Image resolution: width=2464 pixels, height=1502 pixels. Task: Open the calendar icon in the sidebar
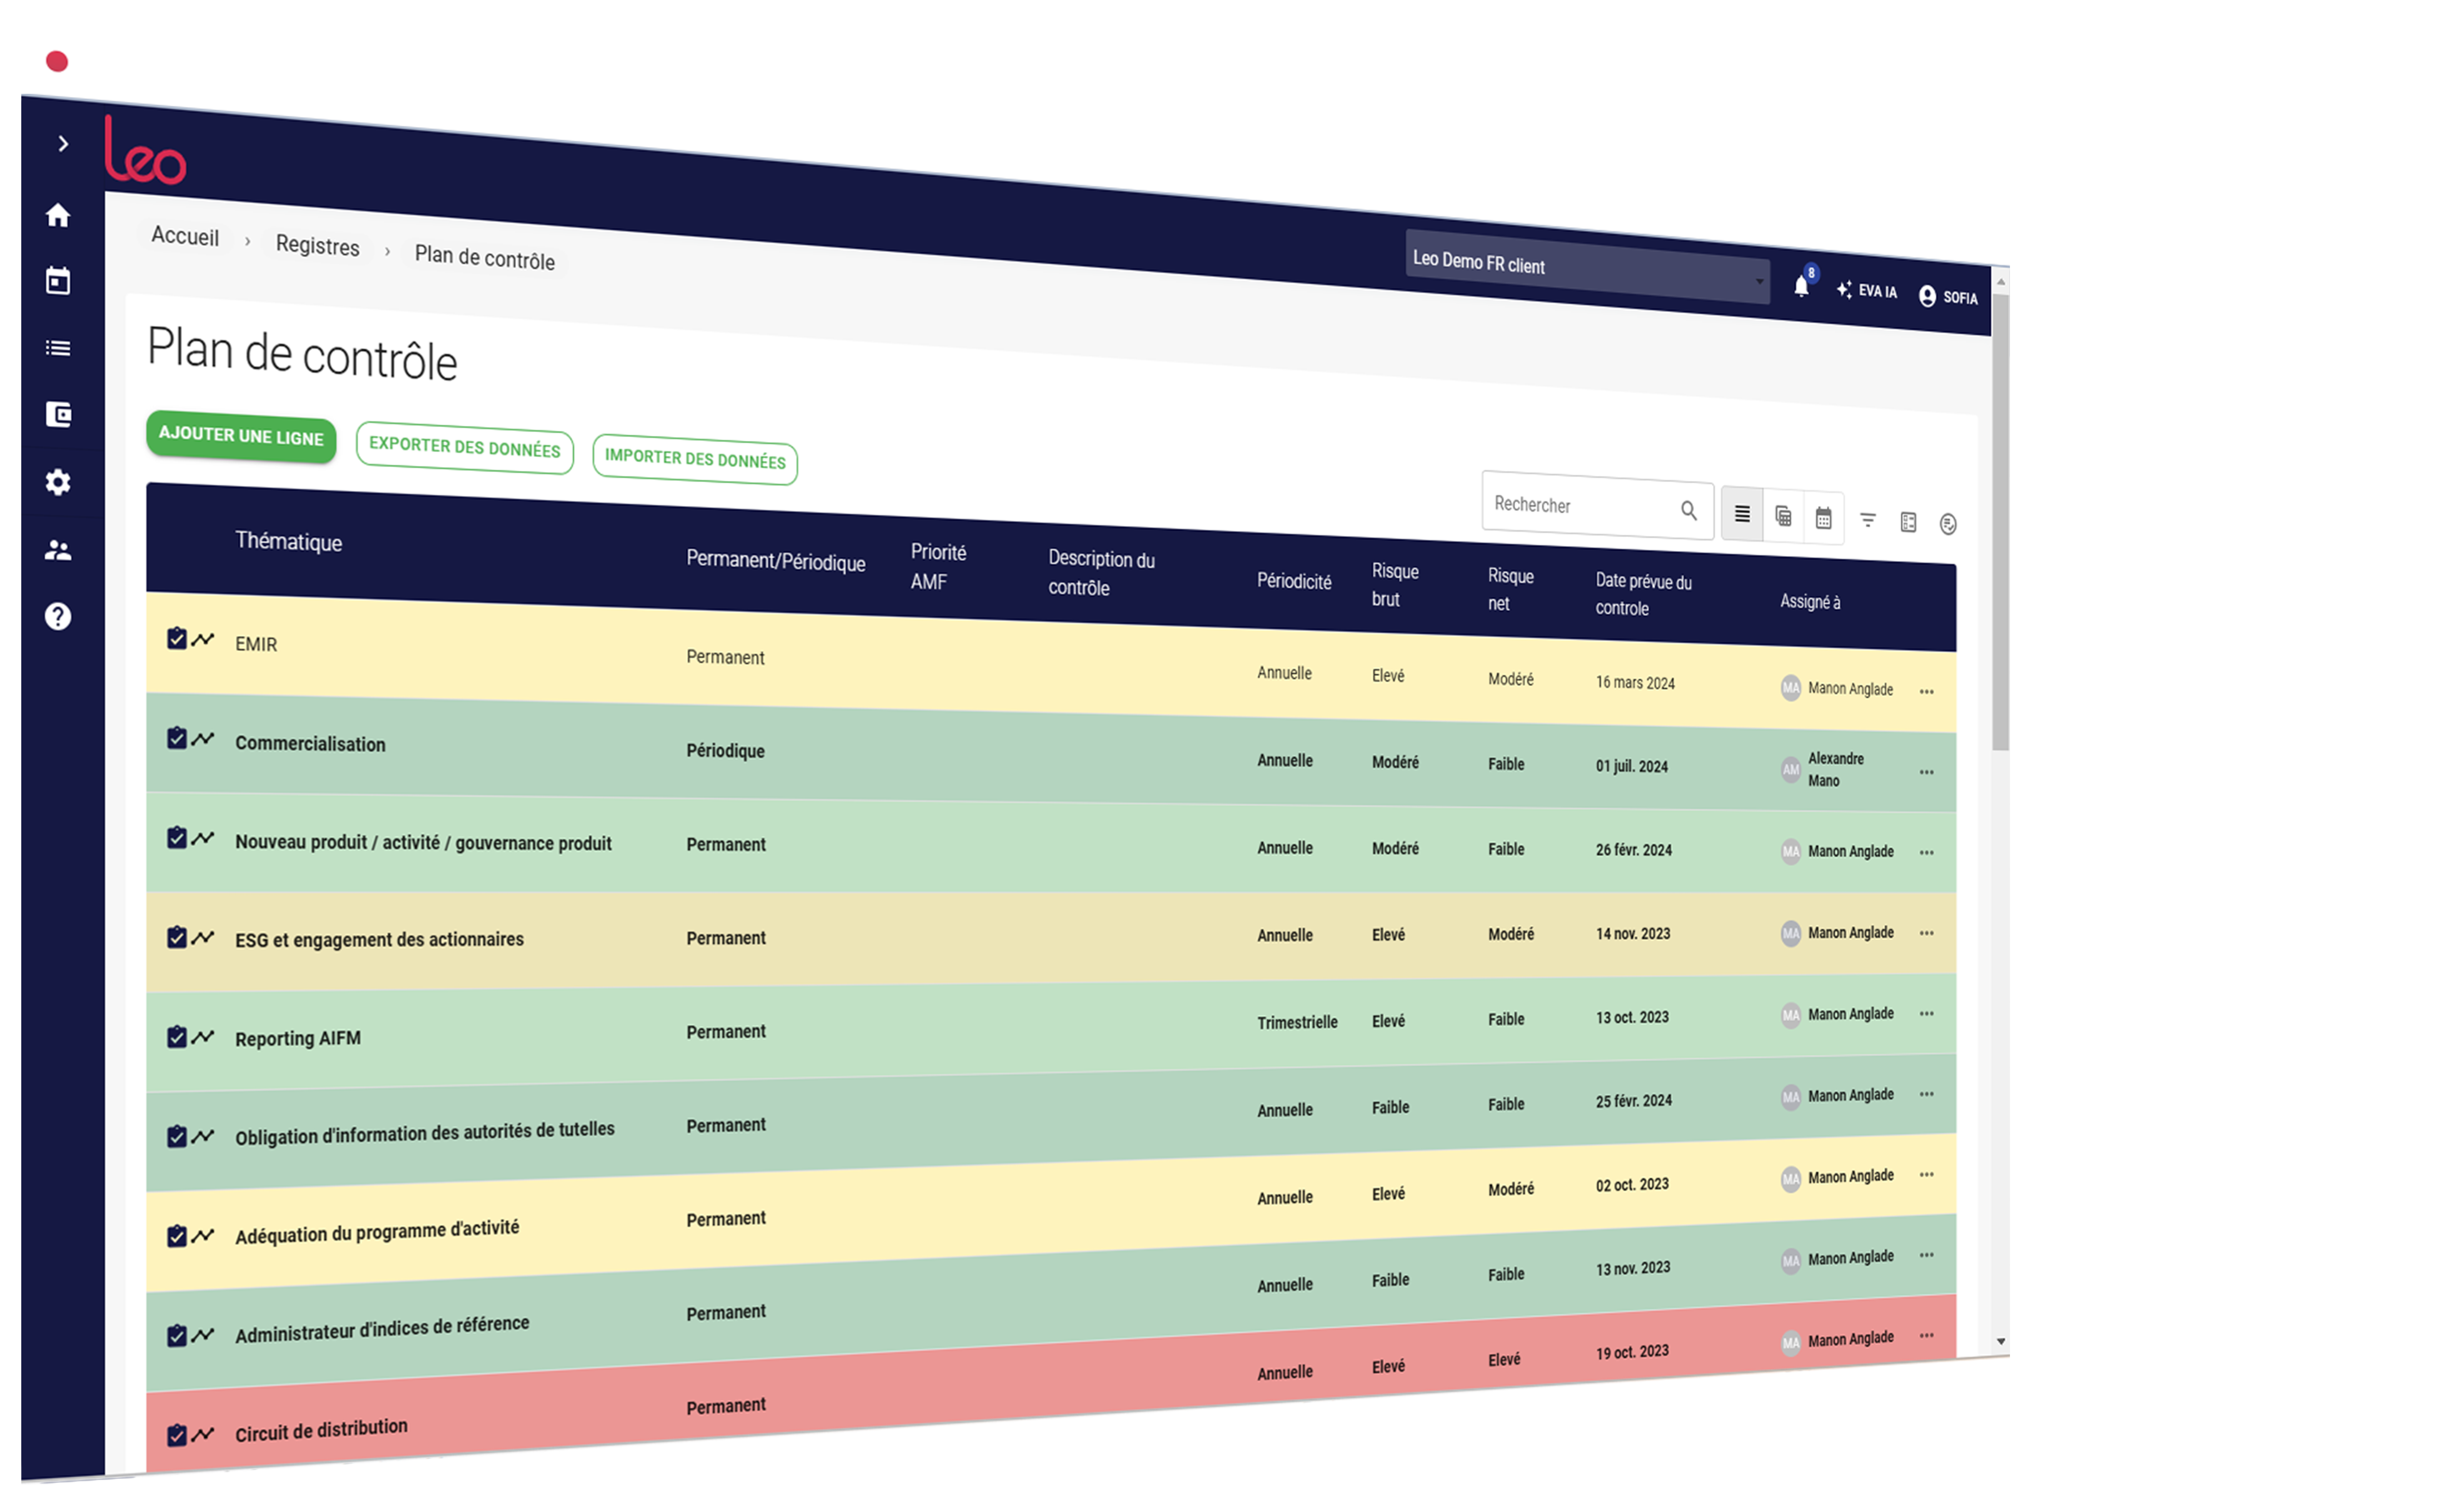pos(58,281)
